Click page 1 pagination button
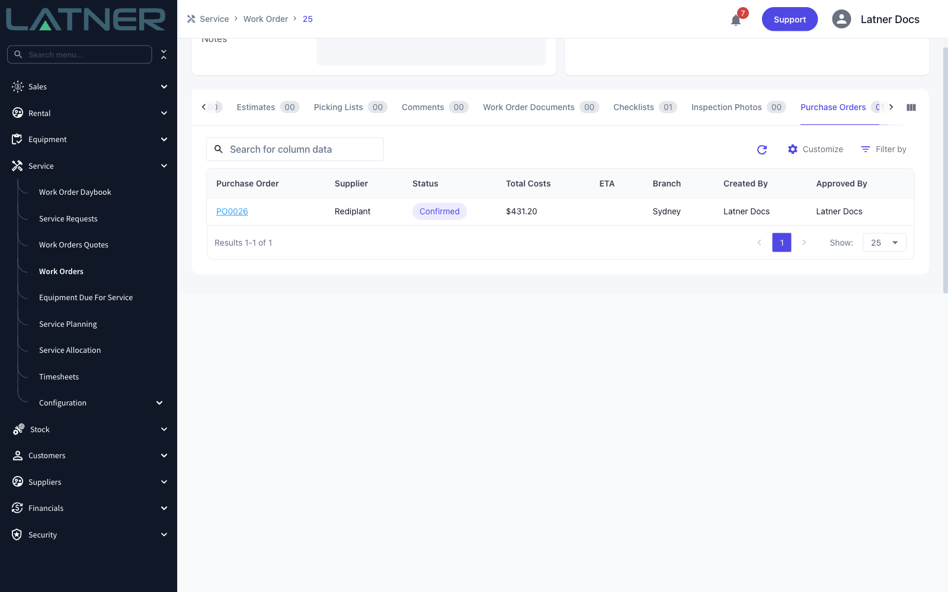The width and height of the screenshot is (948, 592). 782,243
